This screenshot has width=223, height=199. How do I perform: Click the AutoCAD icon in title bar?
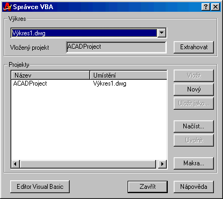(7, 7)
